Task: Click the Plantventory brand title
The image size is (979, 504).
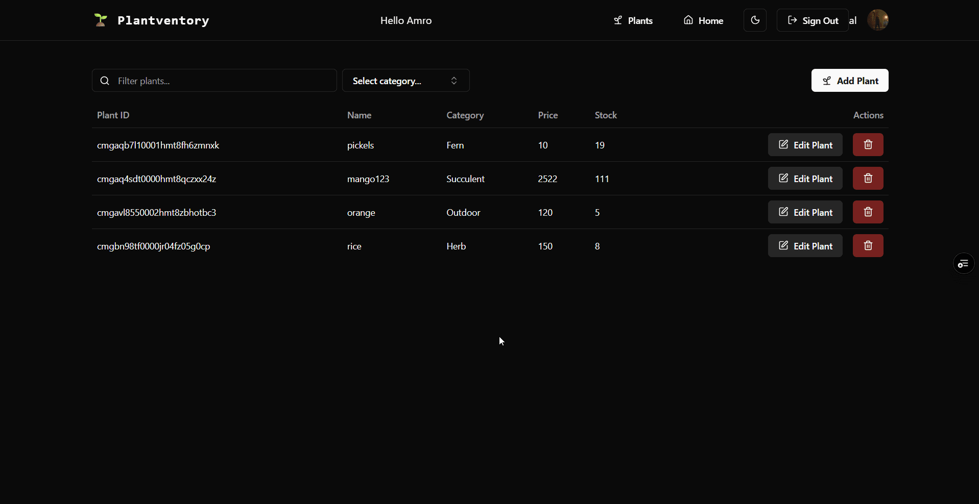Action: click(x=163, y=21)
